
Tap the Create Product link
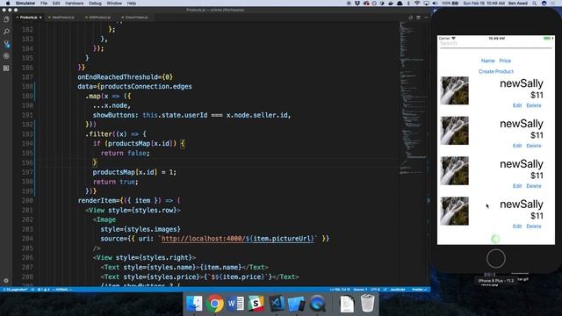(x=495, y=72)
